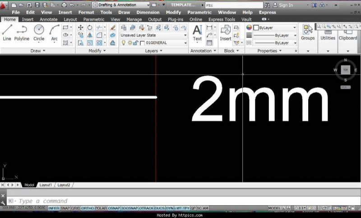Click the Offset tool icon
The height and width of the screenshot is (218, 361).
pyautogui.click(x=112, y=43)
